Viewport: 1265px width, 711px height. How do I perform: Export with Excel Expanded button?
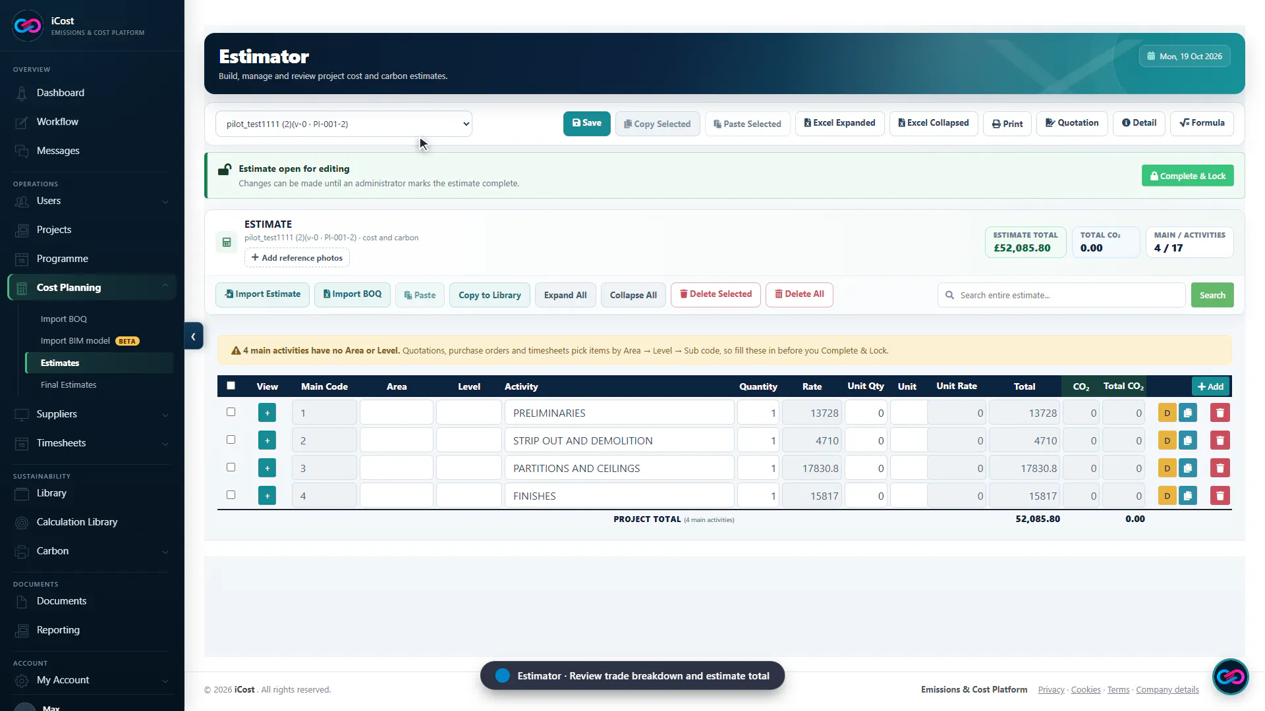839,123
